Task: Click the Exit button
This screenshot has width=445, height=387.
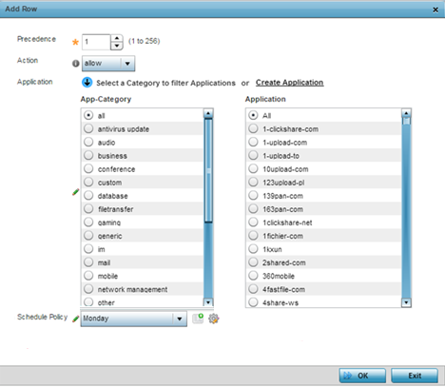Action: click(415, 376)
